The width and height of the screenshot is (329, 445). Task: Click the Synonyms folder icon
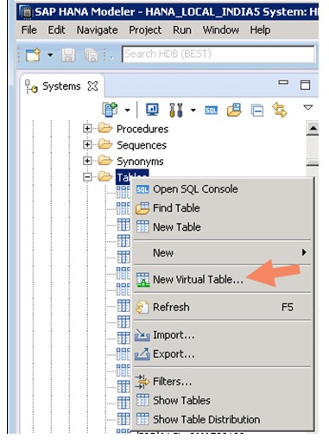(x=105, y=160)
